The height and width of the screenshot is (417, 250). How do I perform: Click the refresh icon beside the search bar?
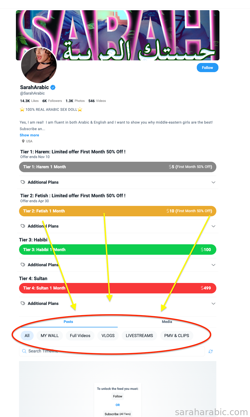[211, 351]
